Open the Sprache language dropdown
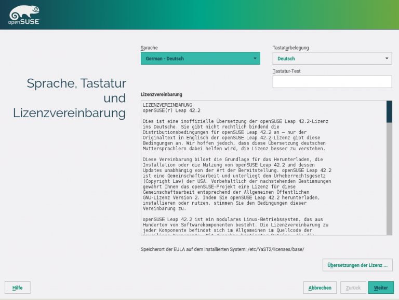The height and width of the screenshot is (300, 399). click(200, 59)
